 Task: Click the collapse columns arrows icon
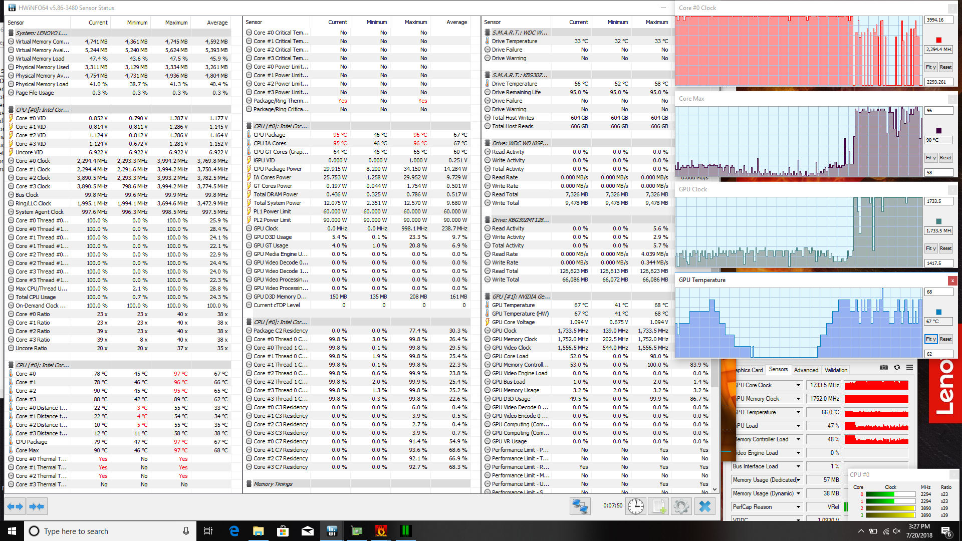[x=37, y=506]
